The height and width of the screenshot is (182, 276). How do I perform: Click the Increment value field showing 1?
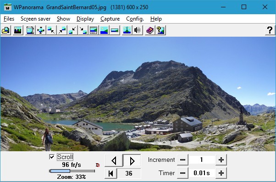tap(202, 160)
